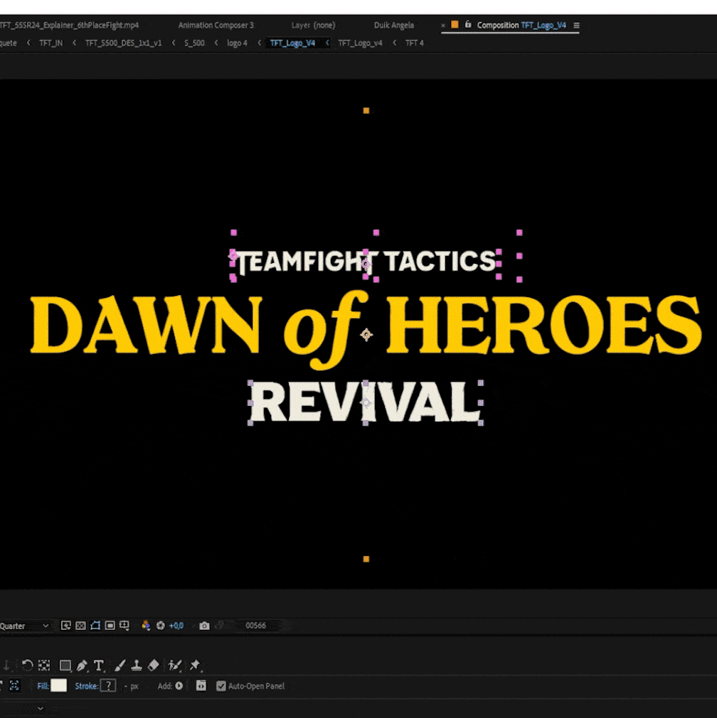Select the Pen tool
Screen dimensions: 717x718
83,665
